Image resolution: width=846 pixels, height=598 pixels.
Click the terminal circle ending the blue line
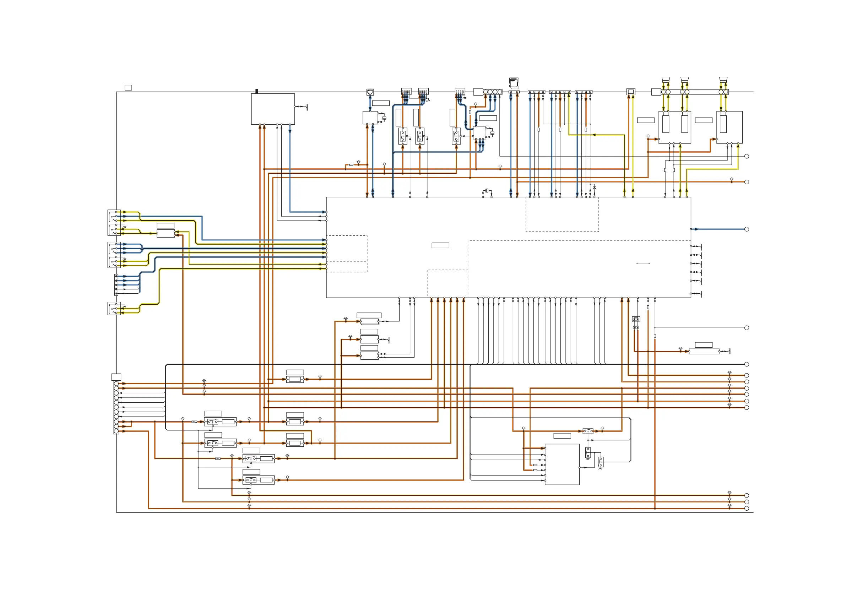pyautogui.click(x=747, y=229)
